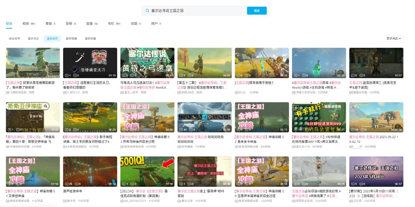Open video title 新手教程讲解

click(x=88, y=139)
